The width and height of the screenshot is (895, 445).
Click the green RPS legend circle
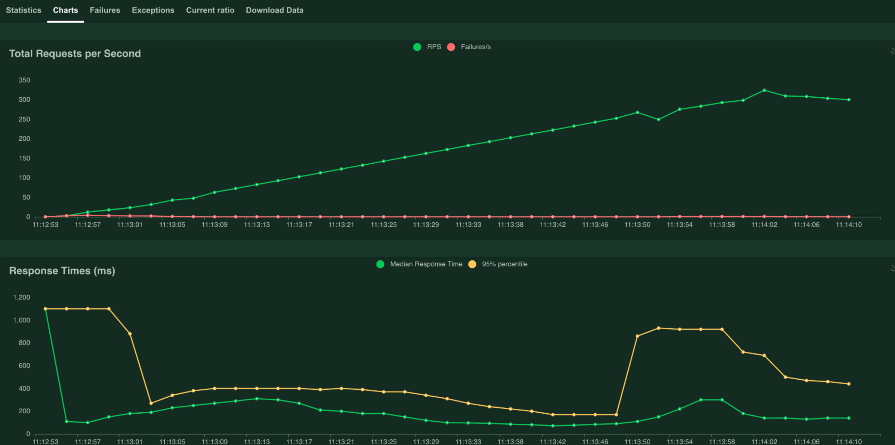[x=417, y=47]
